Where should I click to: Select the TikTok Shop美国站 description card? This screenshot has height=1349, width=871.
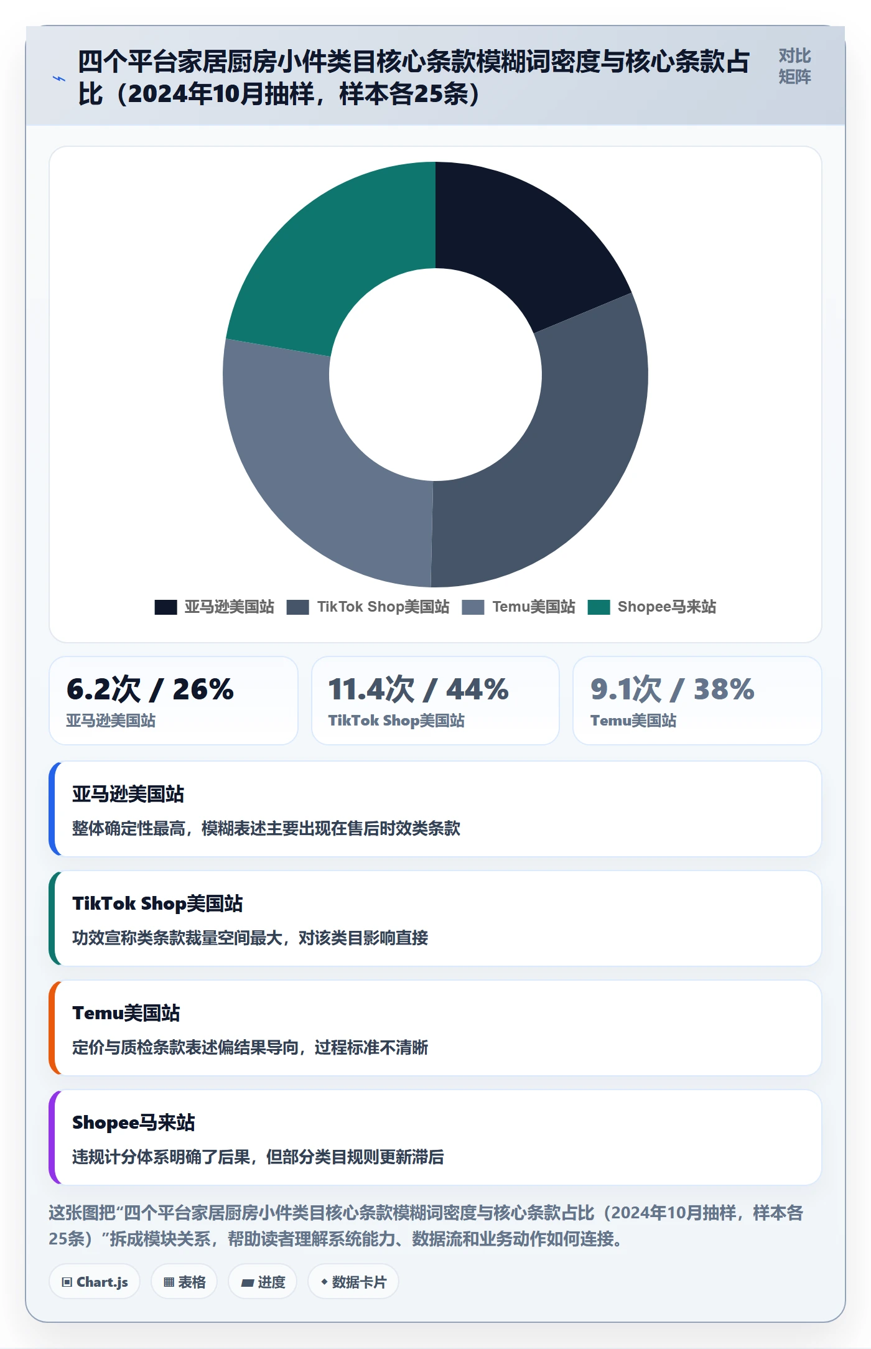coord(435,918)
